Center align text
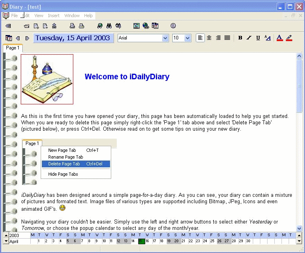 click(209, 38)
